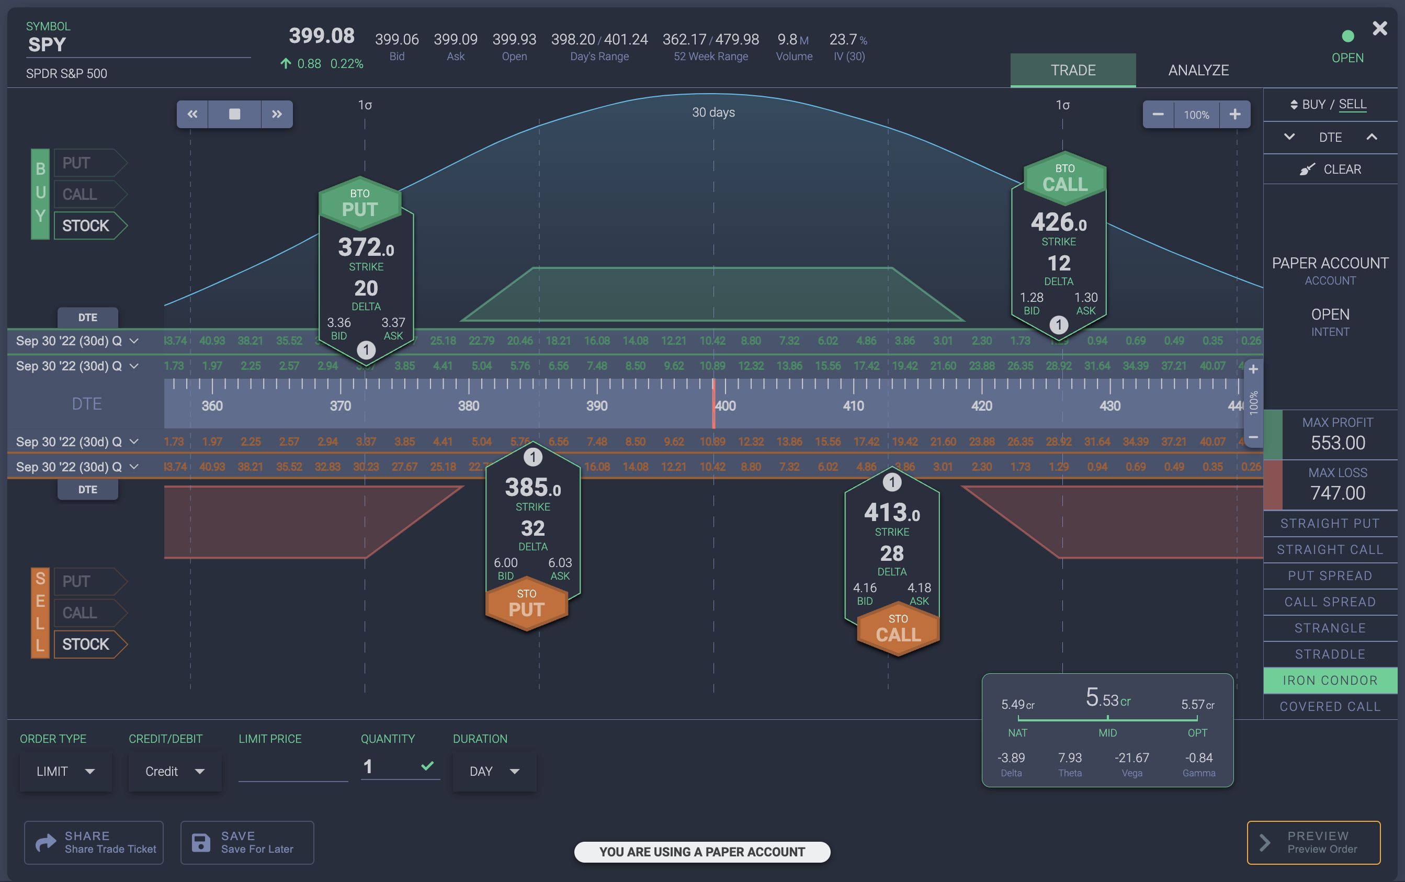Viewport: 1405px width, 882px height.
Task: Toggle the lower DTE button below the sell rows
Action: [87, 490]
